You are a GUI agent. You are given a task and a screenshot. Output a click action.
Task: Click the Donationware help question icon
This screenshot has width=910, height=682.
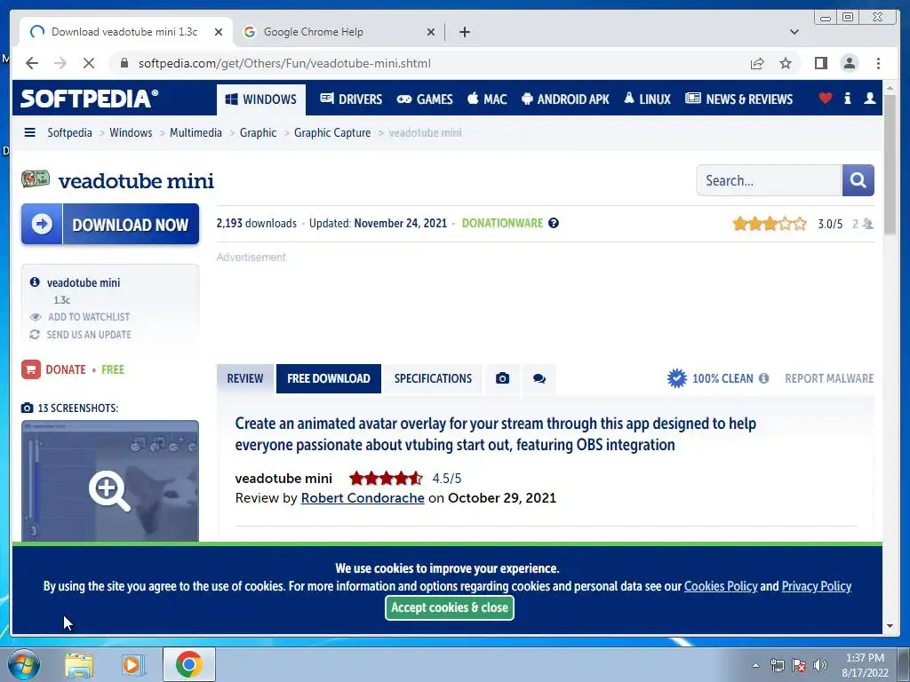tap(554, 223)
